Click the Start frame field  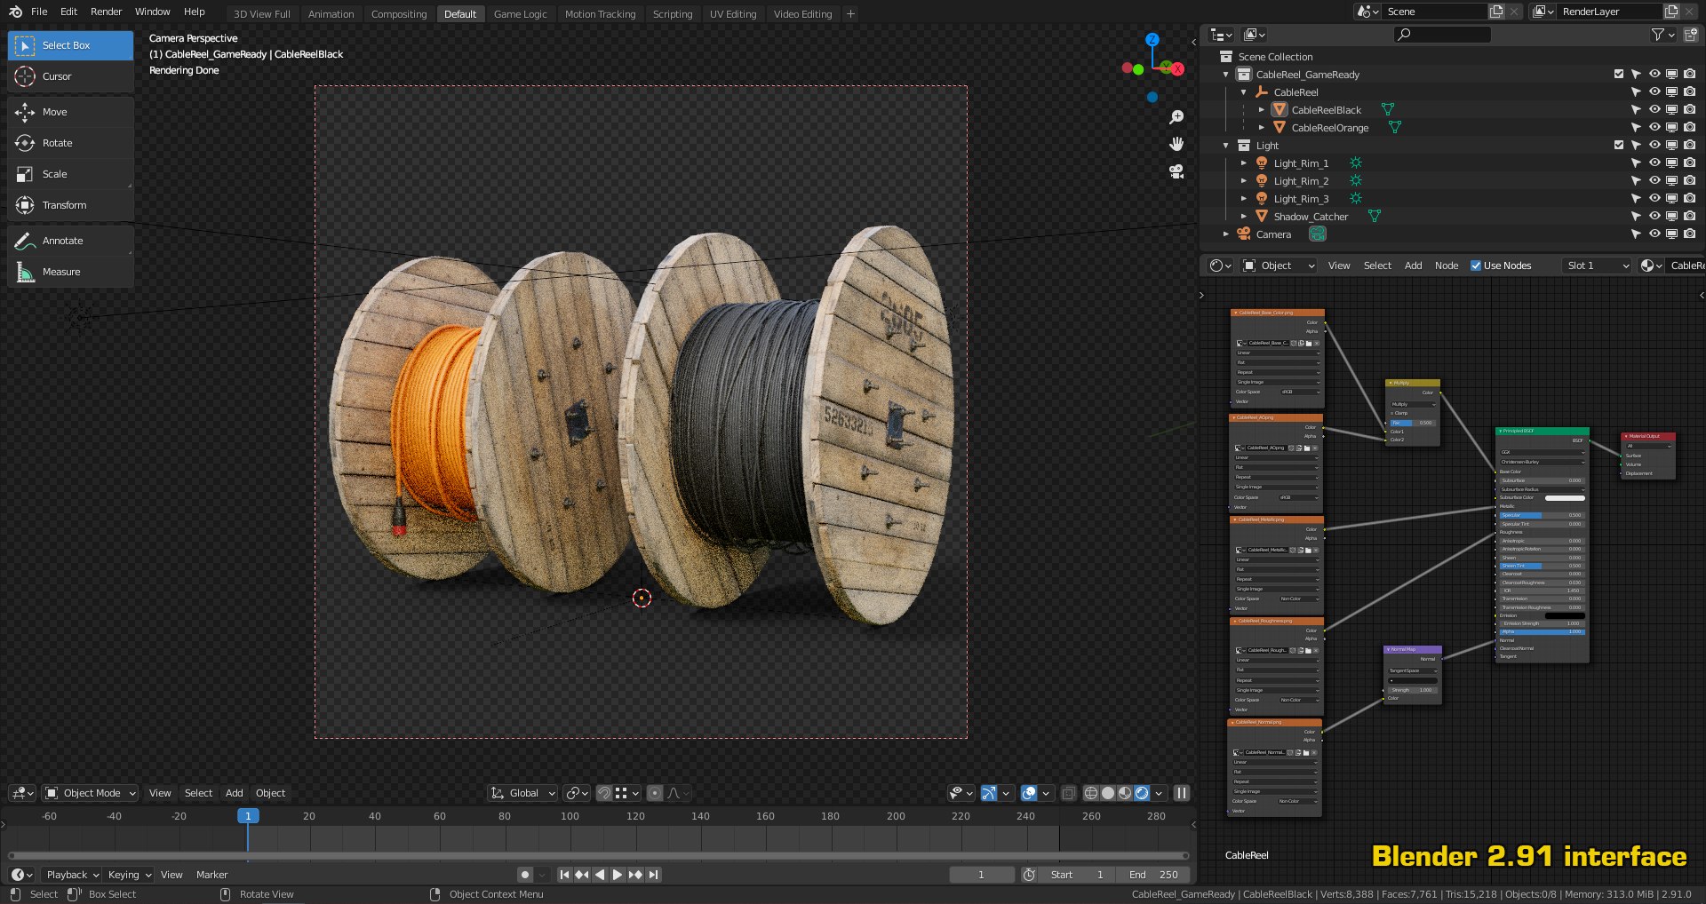(1076, 875)
